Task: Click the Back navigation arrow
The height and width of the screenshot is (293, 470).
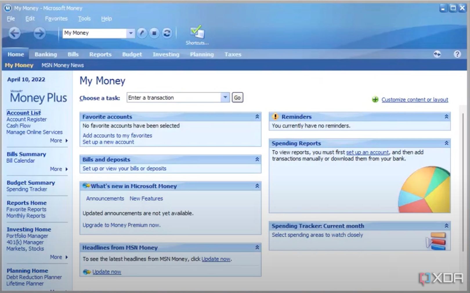Action: 15,33
